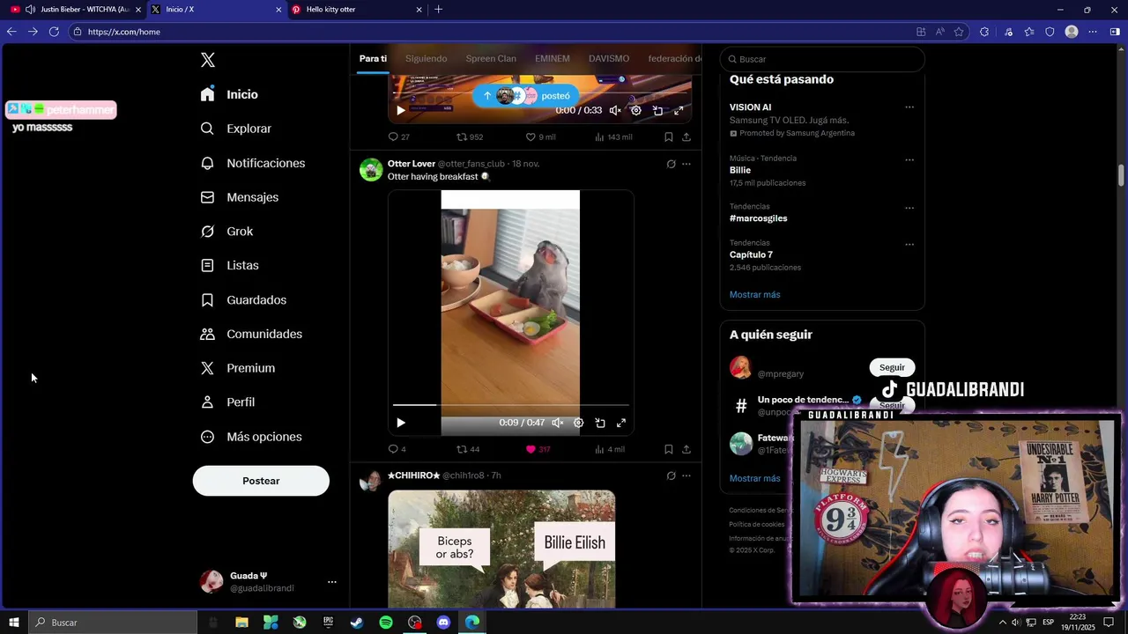
Task: Reply to the Otter Lover post
Action: pyautogui.click(x=397, y=449)
